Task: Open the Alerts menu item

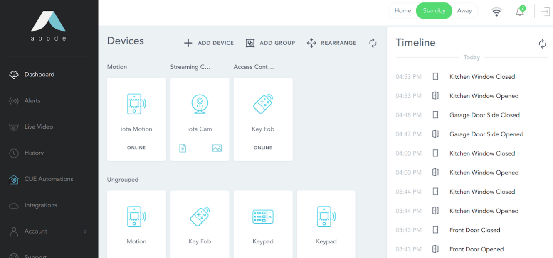Action: point(32,101)
